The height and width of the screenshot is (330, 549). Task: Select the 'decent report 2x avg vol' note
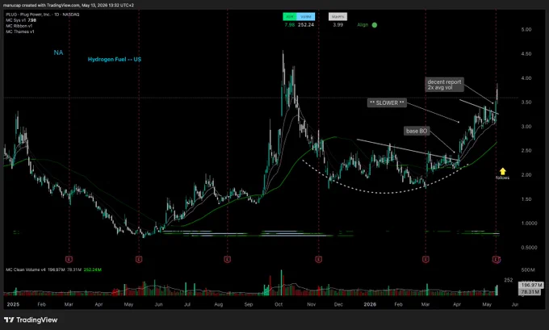444,85
